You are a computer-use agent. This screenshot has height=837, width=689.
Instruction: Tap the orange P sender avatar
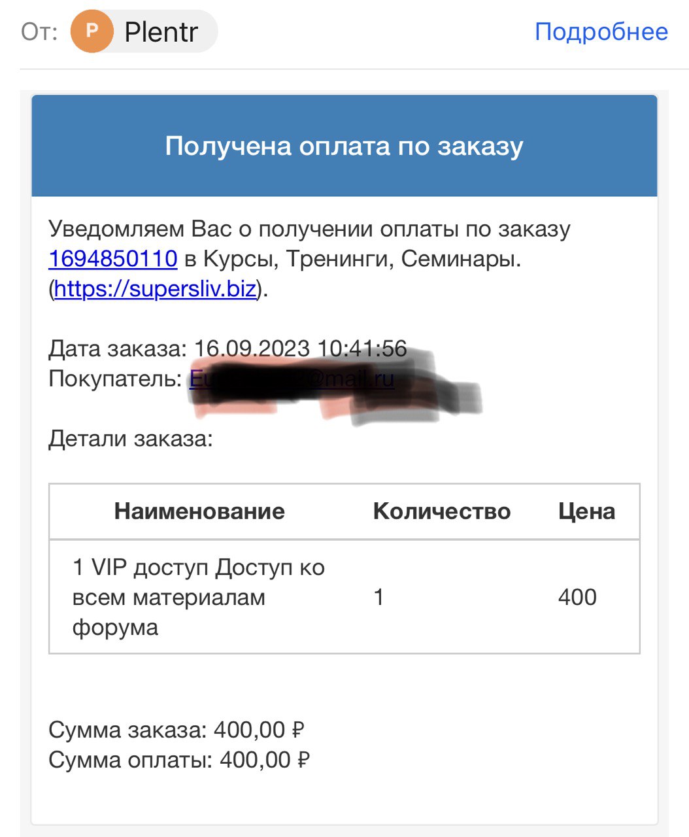[92, 31]
